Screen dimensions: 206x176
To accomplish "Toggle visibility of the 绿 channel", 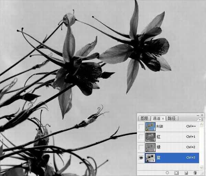I will click(x=141, y=147).
